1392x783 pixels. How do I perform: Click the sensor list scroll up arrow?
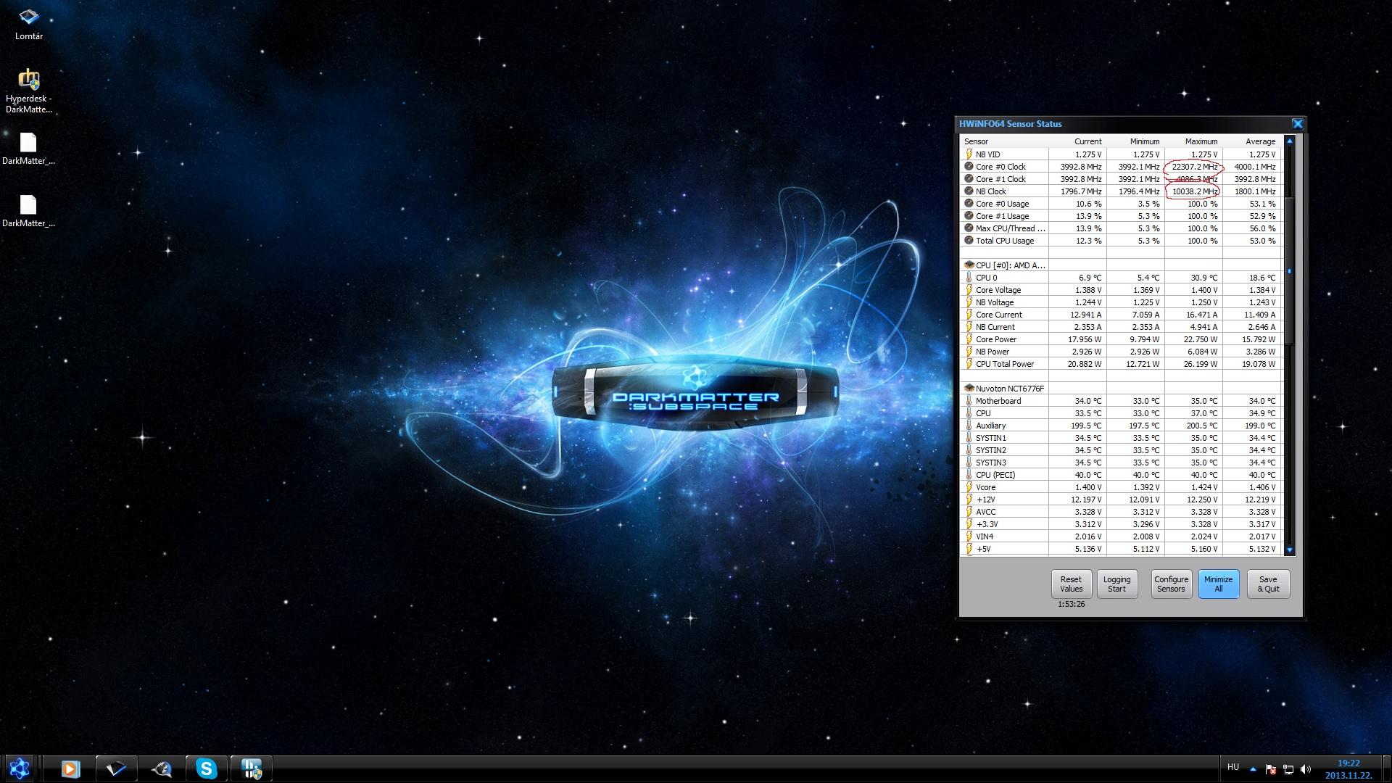1289,141
